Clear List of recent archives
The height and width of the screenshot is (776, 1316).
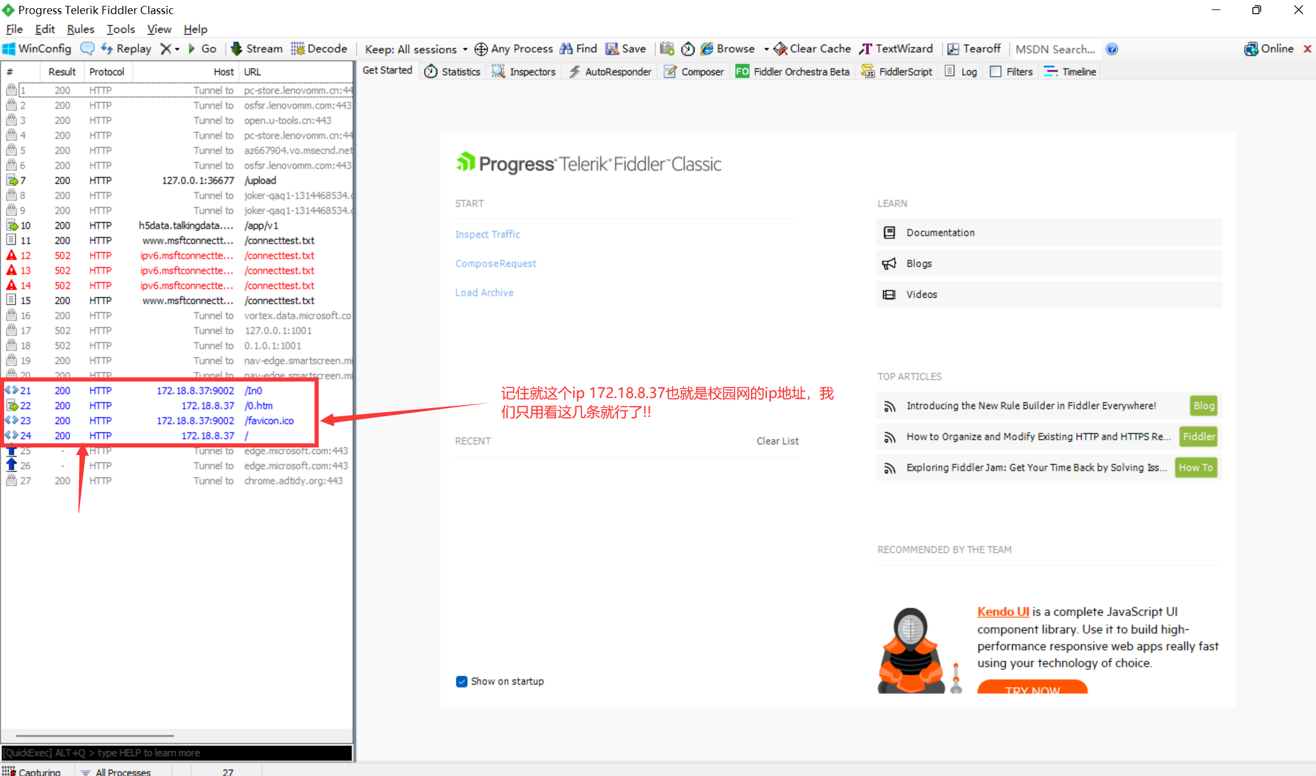778,441
